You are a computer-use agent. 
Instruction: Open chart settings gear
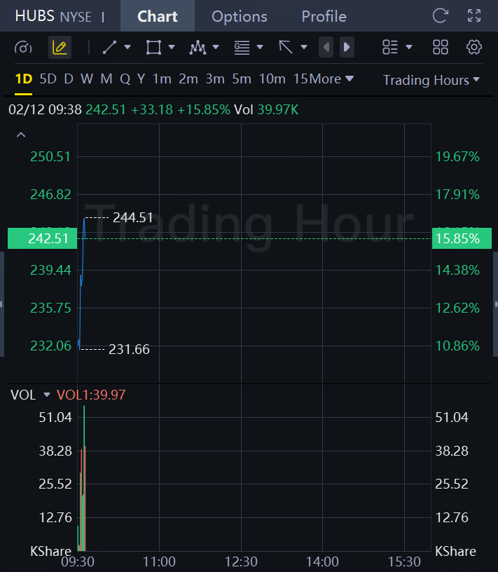[474, 47]
